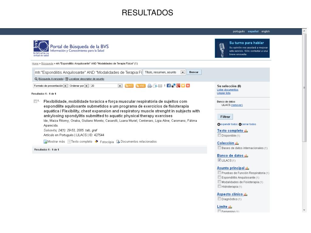Open the chart icon next to Texto completo
311x233 pixels.
[246, 131]
